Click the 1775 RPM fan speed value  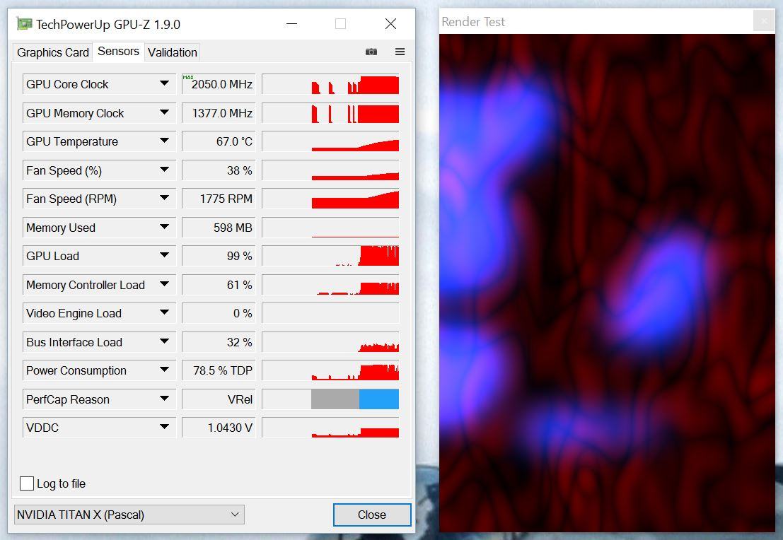click(219, 199)
